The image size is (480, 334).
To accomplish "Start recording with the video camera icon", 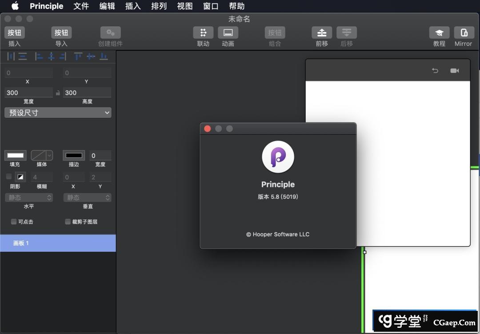I will (x=454, y=71).
